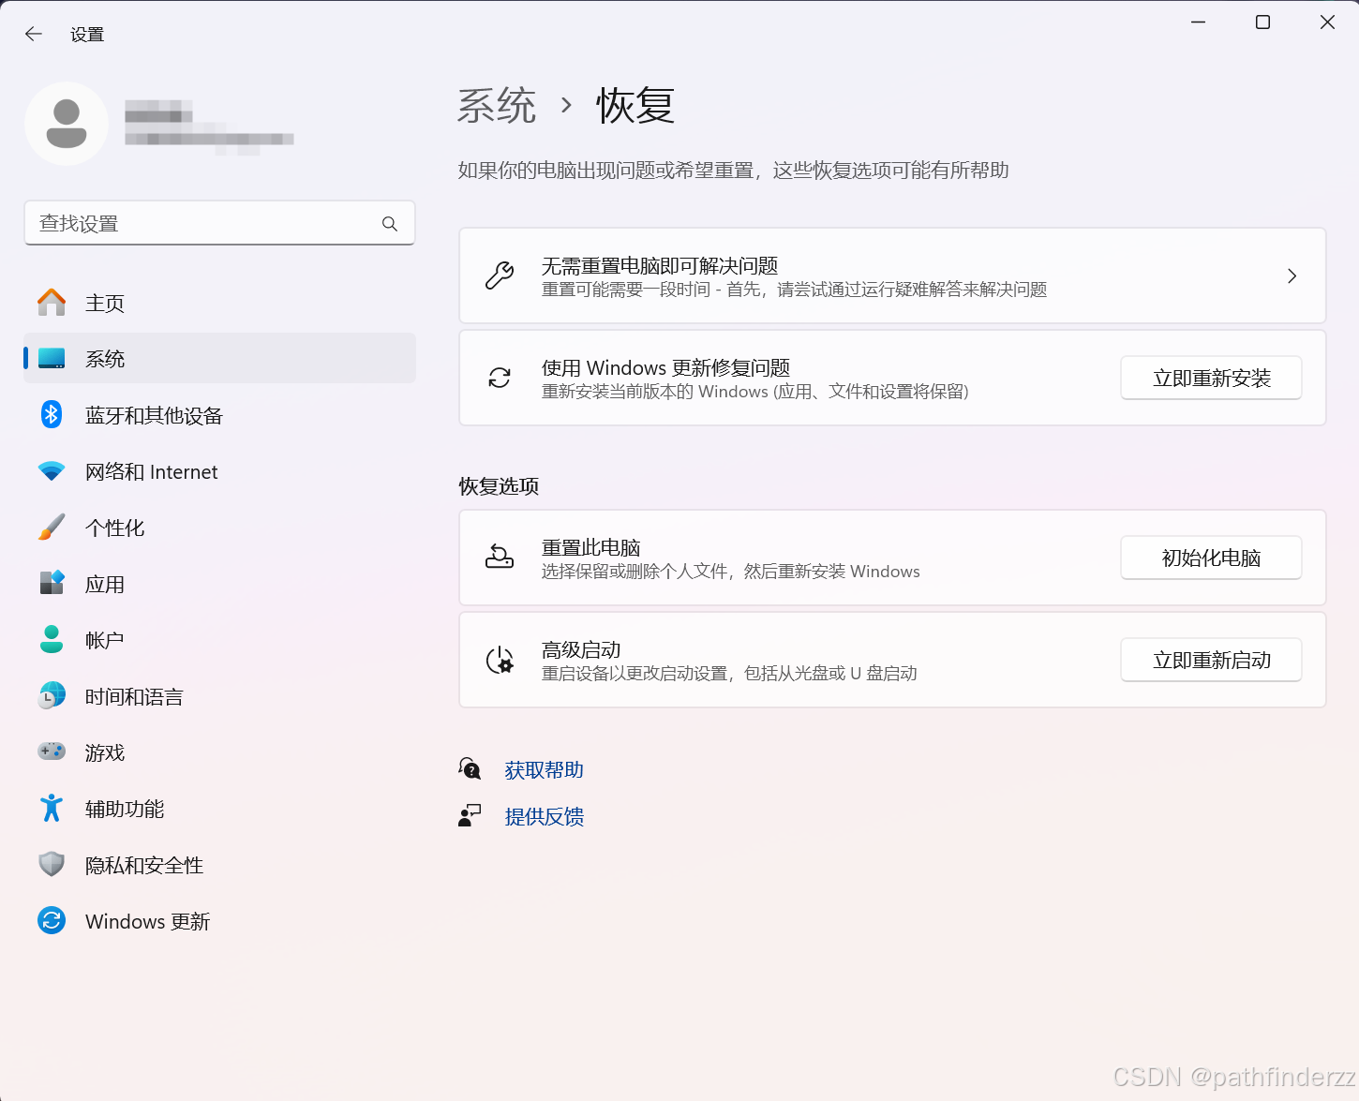Click the Windows 更新 sync icon
Image resolution: width=1359 pixels, height=1101 pixels.
52,920
